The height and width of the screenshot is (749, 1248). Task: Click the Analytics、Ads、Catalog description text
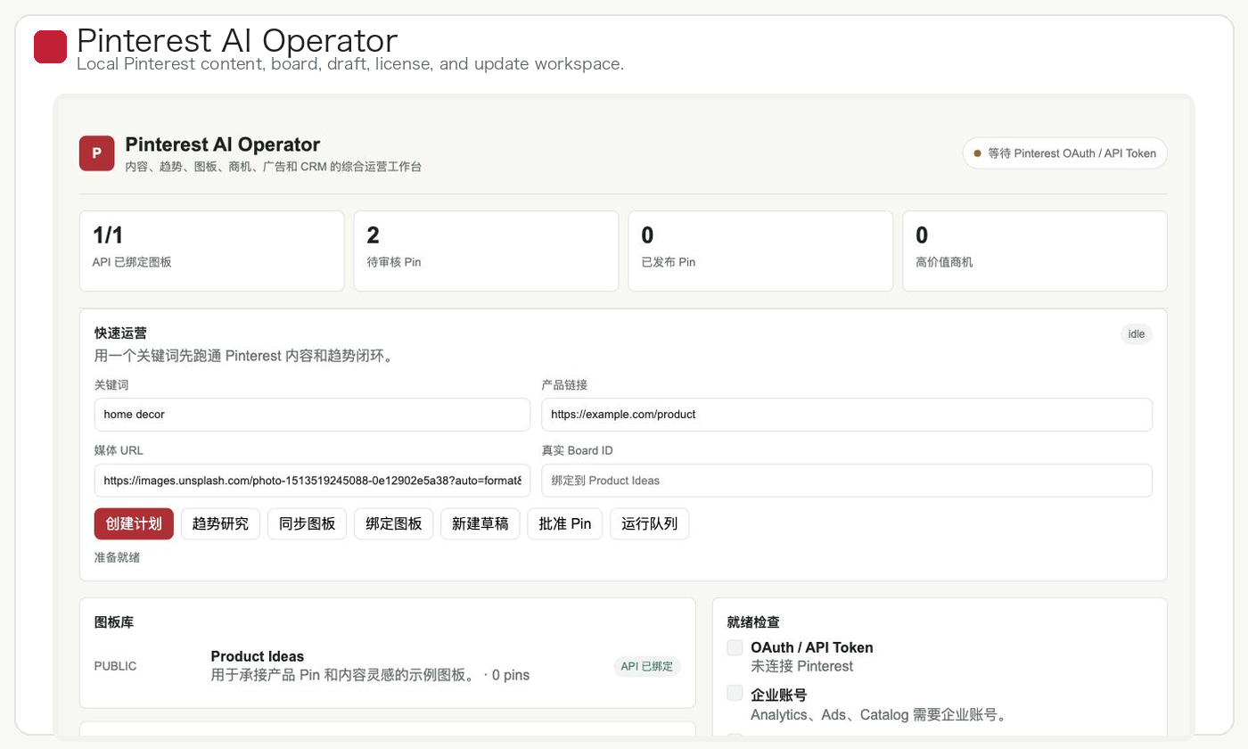(x=878, y=714)
